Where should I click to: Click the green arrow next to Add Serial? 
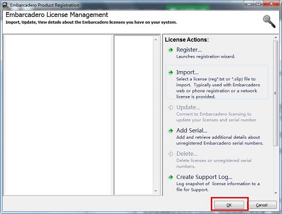coord(170,130)
